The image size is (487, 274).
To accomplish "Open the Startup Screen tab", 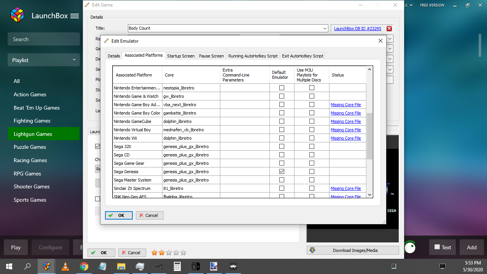I will (x=181, y=56).
